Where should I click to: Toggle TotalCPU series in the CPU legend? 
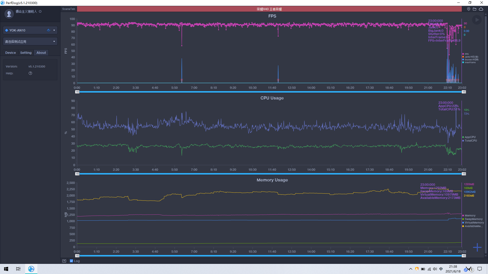coord(470,141)
